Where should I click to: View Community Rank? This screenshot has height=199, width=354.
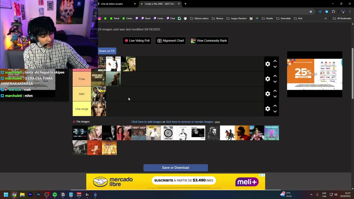(209, 41)
